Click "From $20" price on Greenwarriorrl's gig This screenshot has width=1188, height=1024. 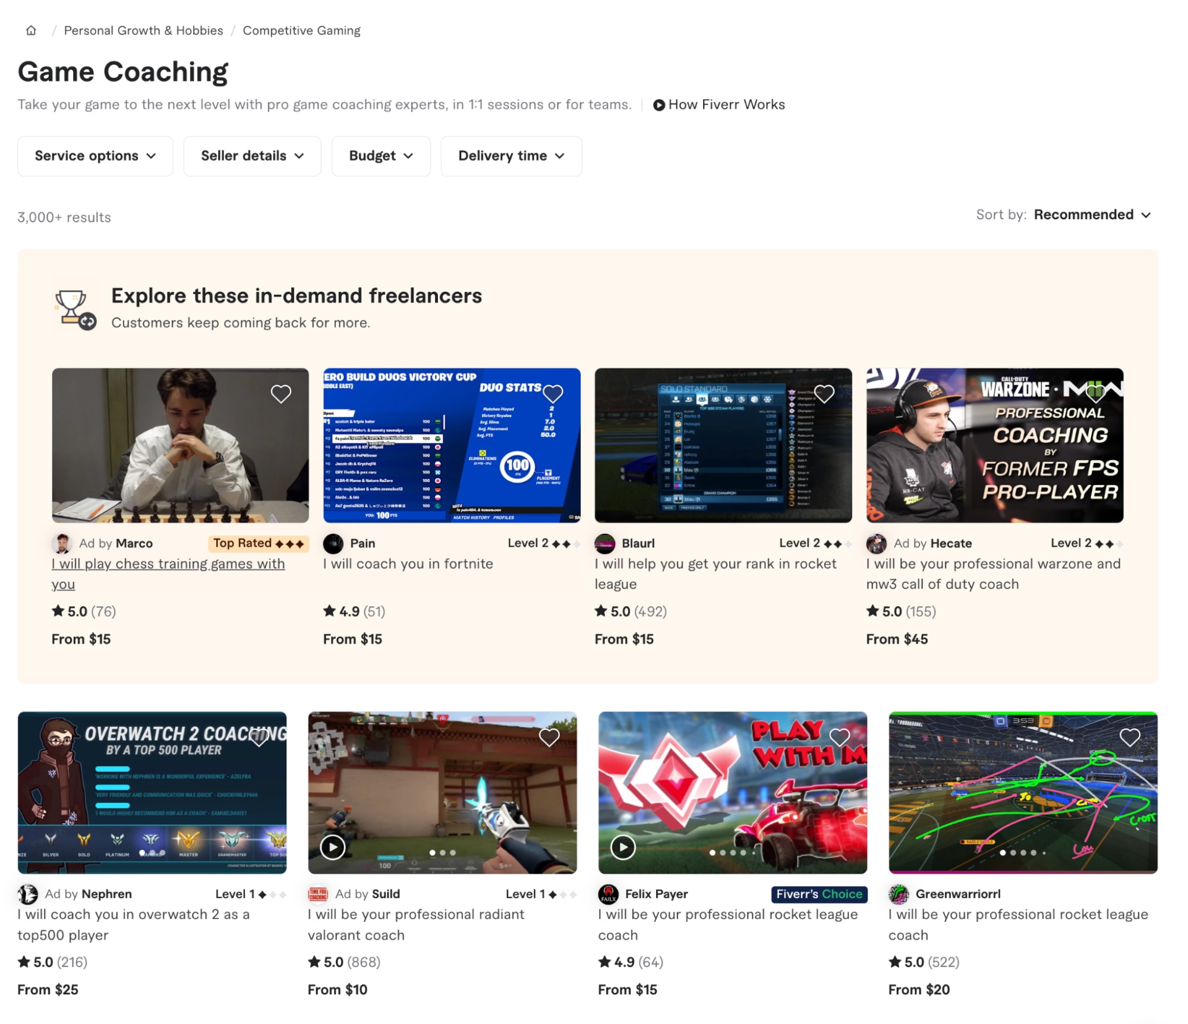(x=919, y=990)
